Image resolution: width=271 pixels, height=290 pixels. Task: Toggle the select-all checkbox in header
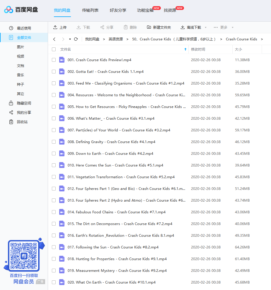(54, 49)
